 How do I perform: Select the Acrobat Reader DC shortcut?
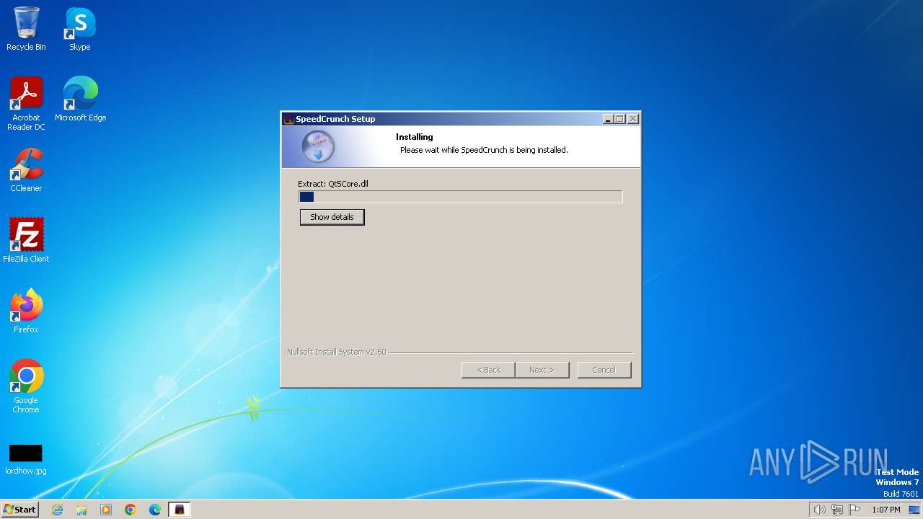(x=26, y=104)
